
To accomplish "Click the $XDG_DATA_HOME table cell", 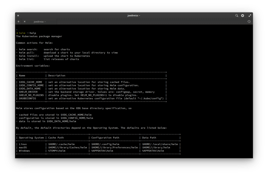I will [x=30, y=89].
